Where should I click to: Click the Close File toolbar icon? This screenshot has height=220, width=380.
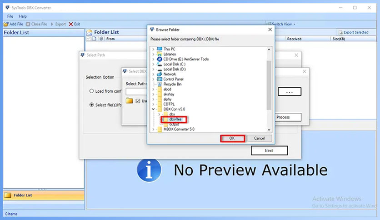pyautogui.click(x=28, y=24)
